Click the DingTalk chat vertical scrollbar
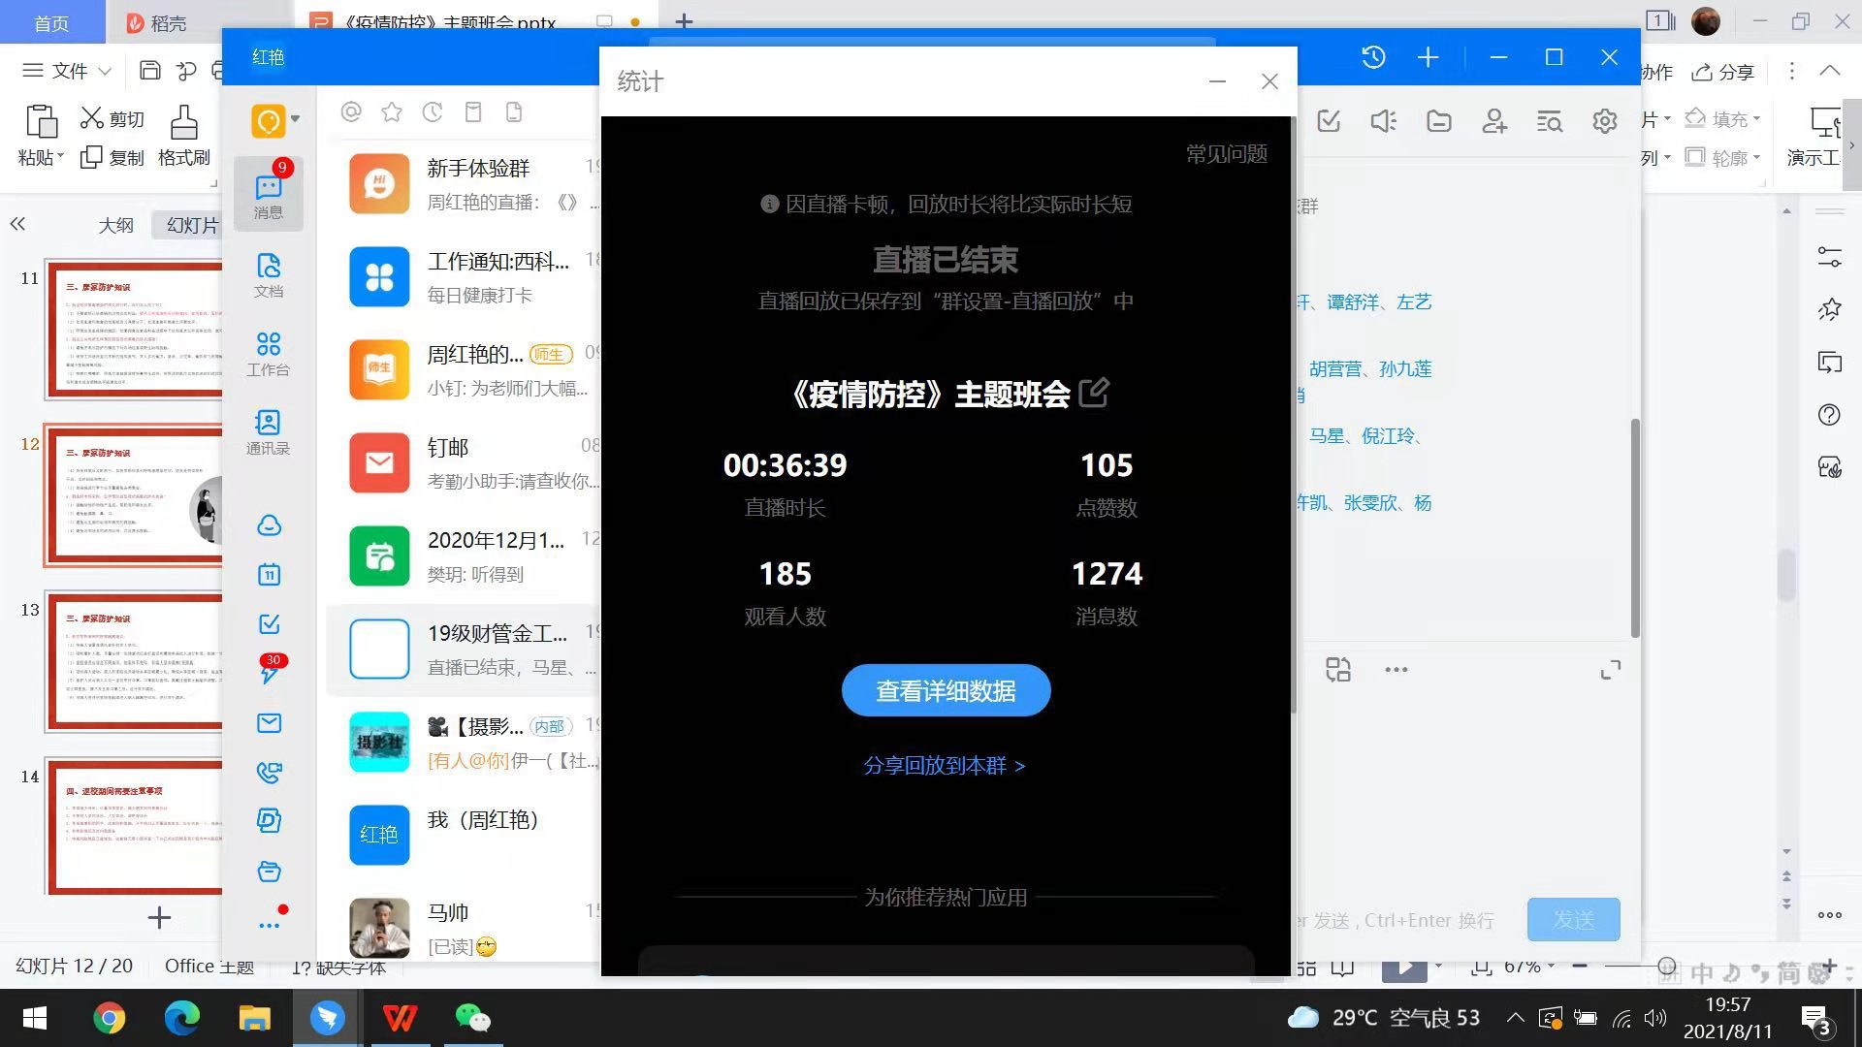1862x1047 pixels. click(1635, 528)
